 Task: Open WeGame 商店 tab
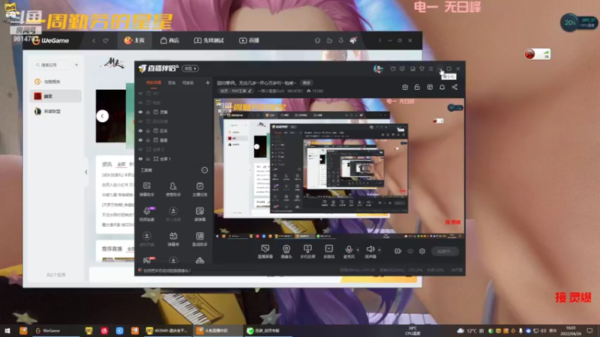click(170, 40)
